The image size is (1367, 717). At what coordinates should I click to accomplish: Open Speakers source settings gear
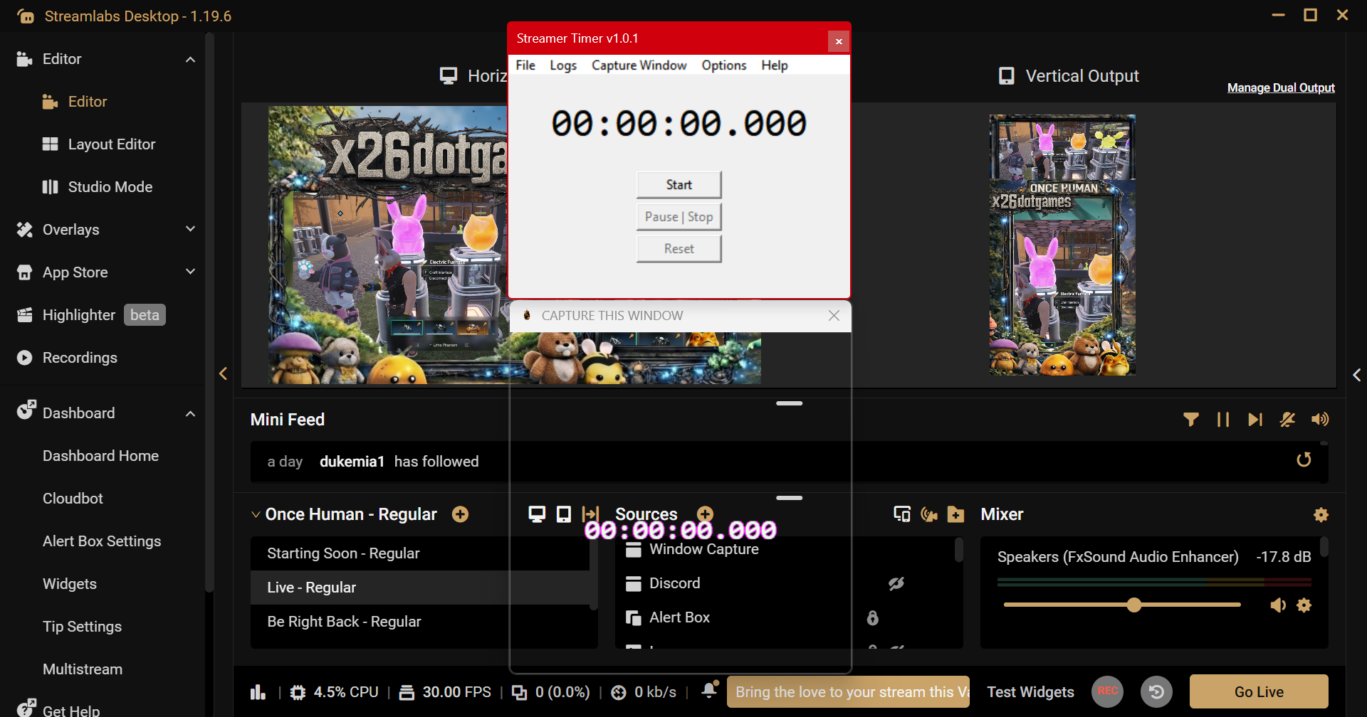coord(1304,605)
